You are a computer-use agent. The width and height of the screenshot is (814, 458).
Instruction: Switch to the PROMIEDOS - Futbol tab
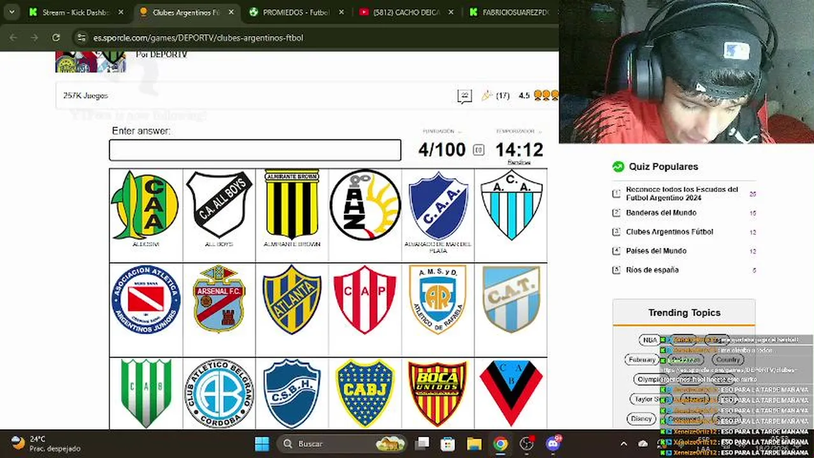pyautogui.click(x=296, y=12)
